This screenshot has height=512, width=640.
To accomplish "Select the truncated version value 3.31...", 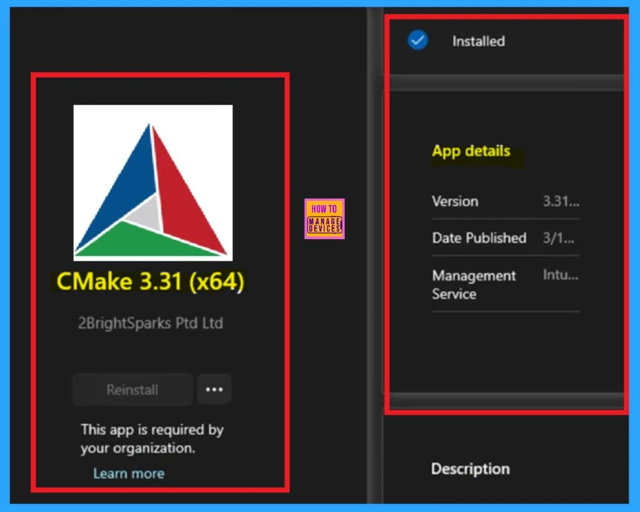I will (561, 201).
